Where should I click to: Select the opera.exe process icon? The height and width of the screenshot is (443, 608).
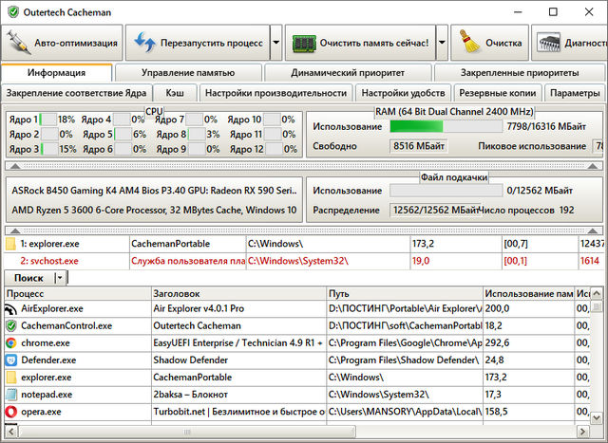11,412
